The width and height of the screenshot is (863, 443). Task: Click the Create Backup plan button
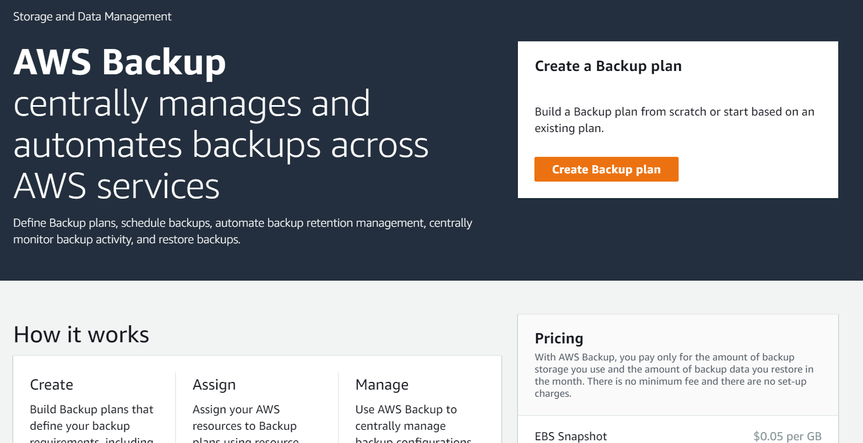click(x=606, y=169)
